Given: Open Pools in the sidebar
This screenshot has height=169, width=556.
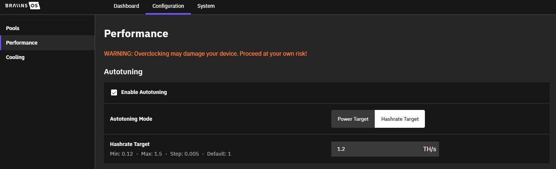Looking at the screenshot, I should 13,28.
